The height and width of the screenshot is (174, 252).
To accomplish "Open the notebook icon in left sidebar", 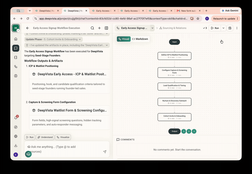I will click(x=16, y=57).
